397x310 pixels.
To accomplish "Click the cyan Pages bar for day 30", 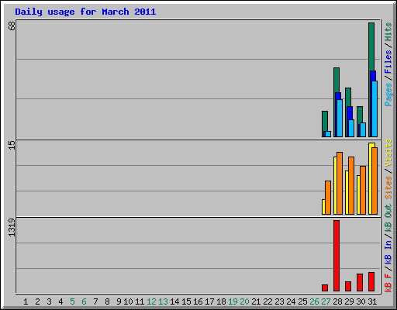I will coord(363,129).
